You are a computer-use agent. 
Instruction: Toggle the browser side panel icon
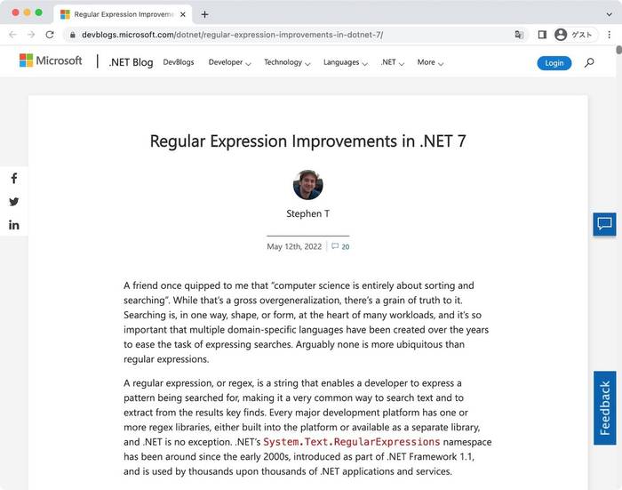pyautogui.click(x=542, y=35)
